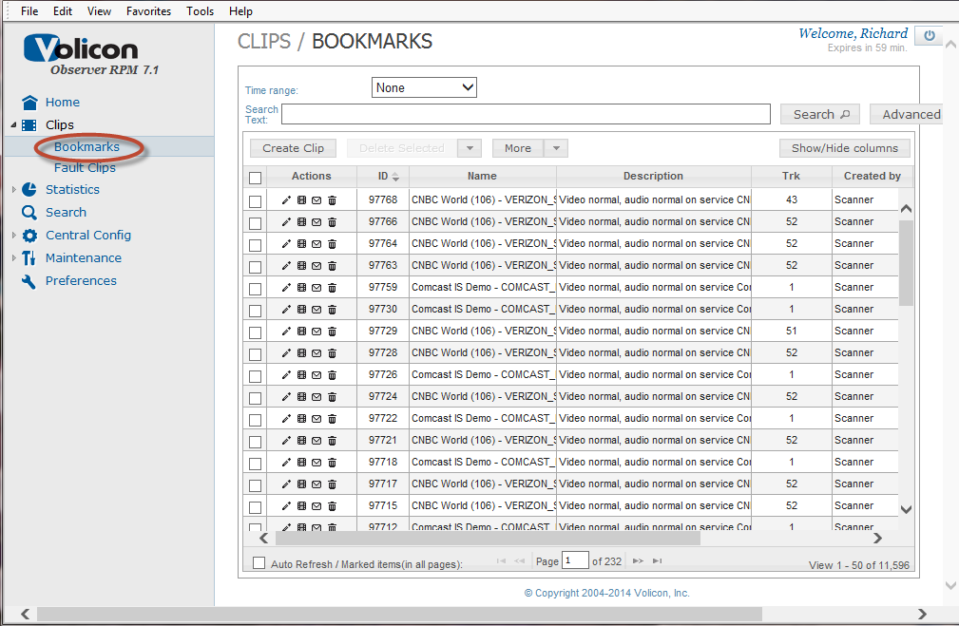Open the View menu
The width and height of the screenshot is (959, 626).
pos(99,11)
